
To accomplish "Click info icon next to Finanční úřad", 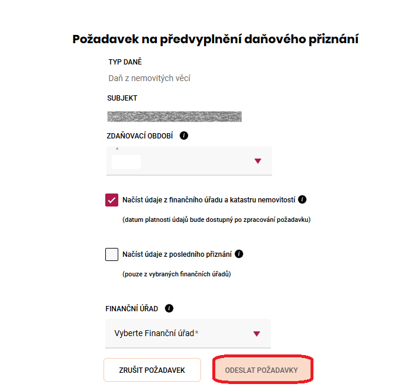I will [x=170, y=308].
